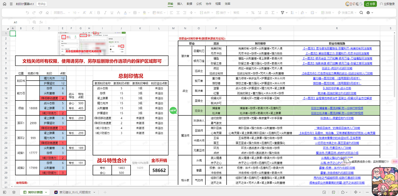Select the format painter tool
The height and width of the screenshot is (196, 398).
[41, 12]
